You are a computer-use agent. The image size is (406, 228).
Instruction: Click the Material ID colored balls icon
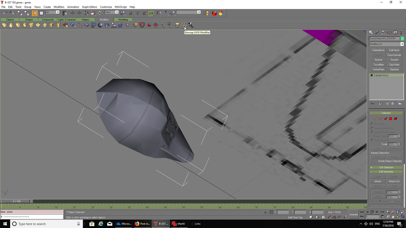point(190,25)
